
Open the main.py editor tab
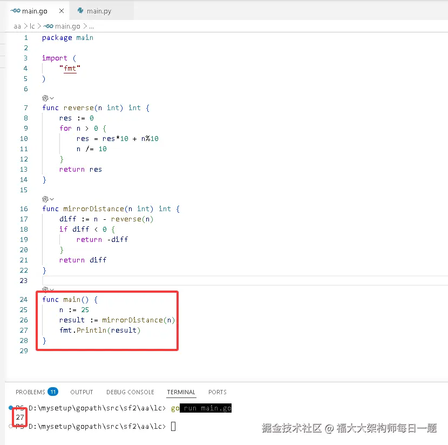tap(99, 11)
